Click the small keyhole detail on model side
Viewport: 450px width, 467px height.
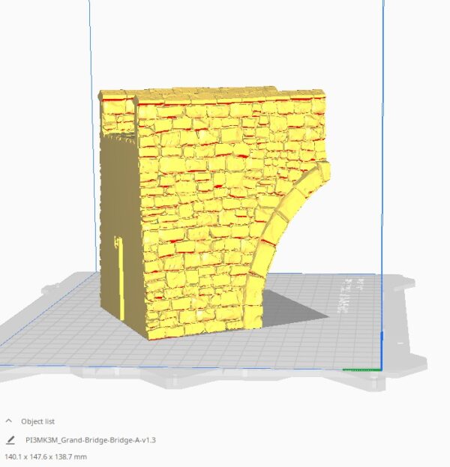pyautogui.click(x=117, y=242)
